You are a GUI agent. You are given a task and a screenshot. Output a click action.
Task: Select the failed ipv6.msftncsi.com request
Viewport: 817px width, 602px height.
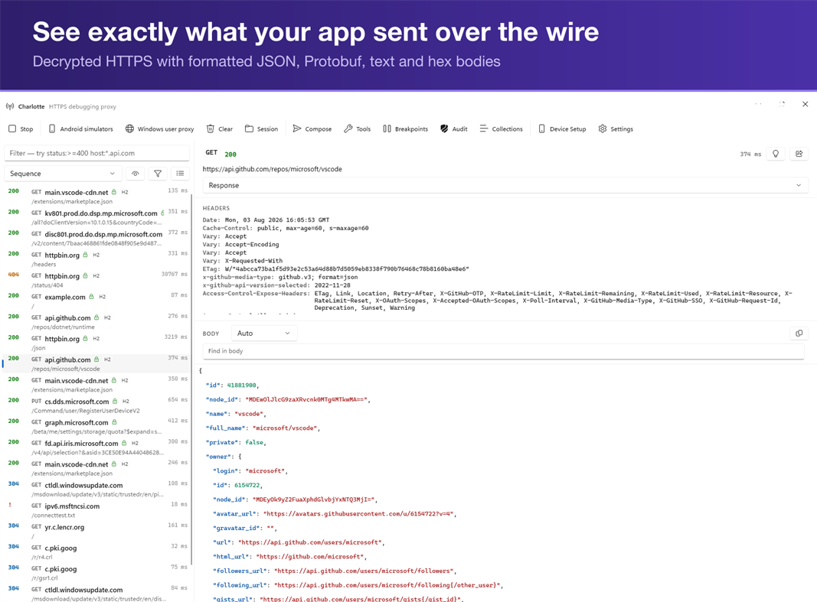click(x=97, y=510)
